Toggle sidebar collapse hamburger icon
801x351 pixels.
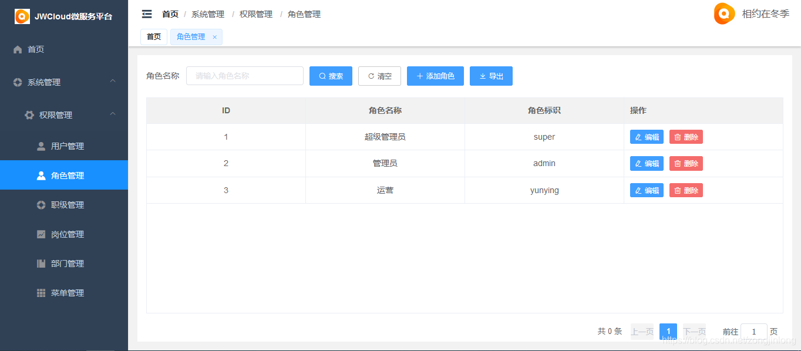(147, 14)
